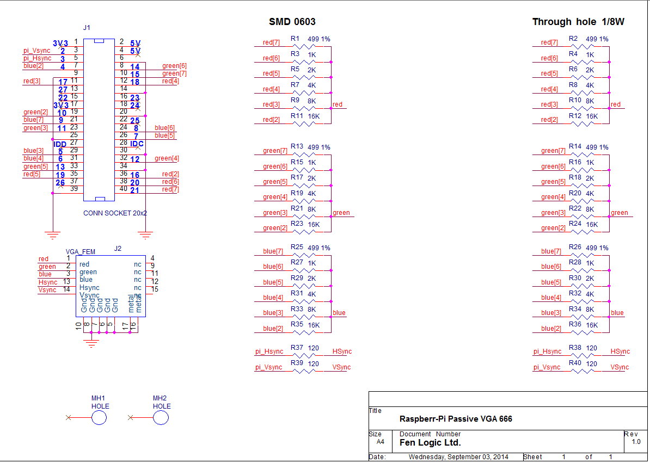Select the J2 connector reference label
This screenshot has width=650, height=463.
[x=118, y=249]
